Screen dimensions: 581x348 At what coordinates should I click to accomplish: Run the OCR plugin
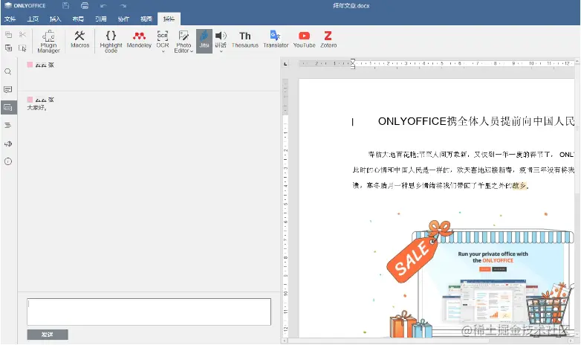[x=162, y=39]
